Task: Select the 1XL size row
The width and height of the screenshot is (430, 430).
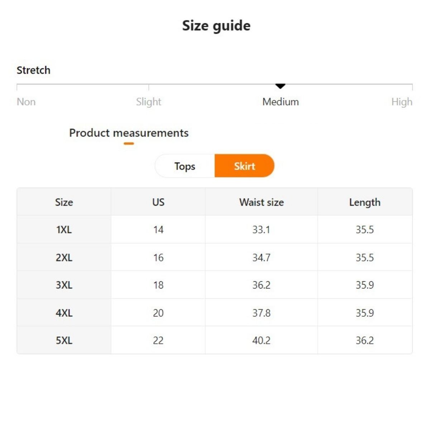Action: 64,229
